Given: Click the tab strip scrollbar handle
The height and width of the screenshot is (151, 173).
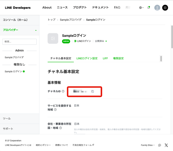Looking at the screenshot, I should click(161, 58).
